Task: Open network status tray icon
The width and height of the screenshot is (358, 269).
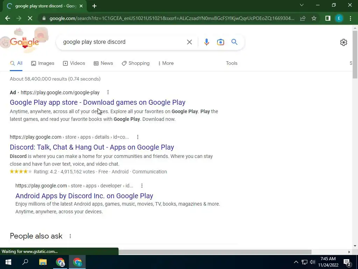Action: [305, 262]
